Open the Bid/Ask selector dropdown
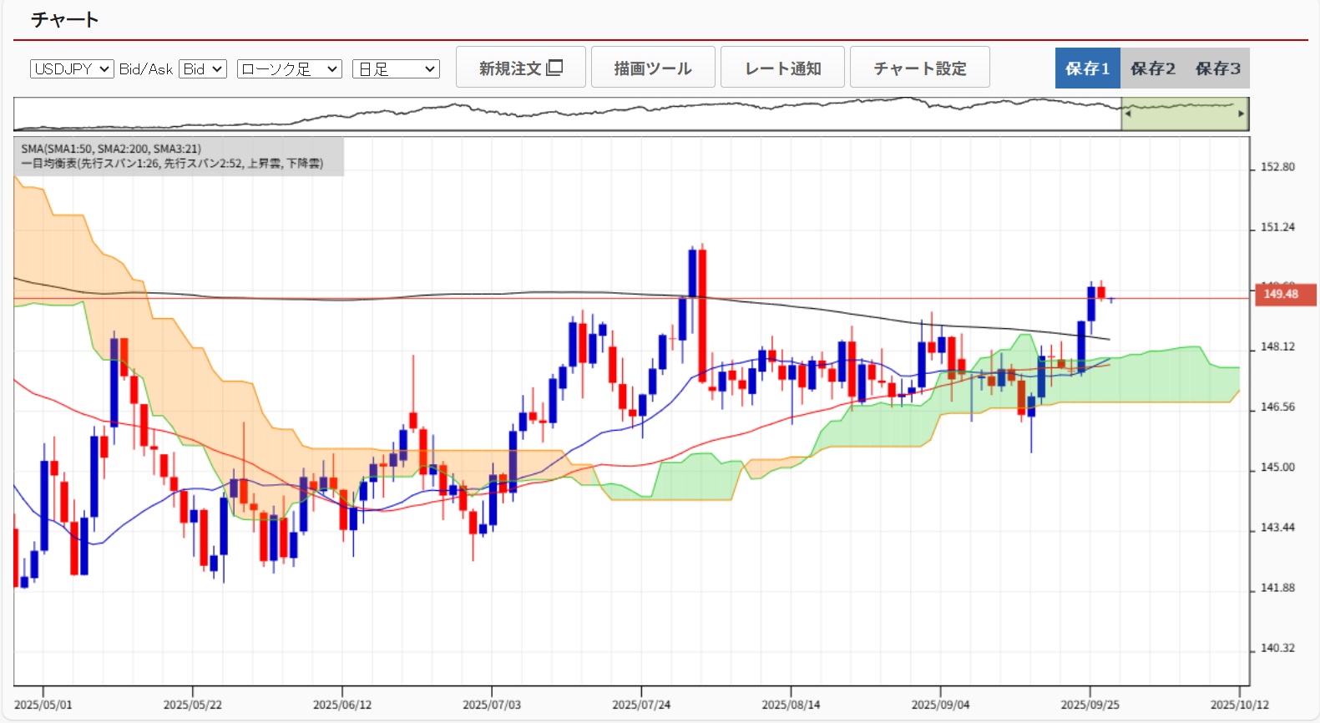This screenshot has height=723, width=1320. click(x=203, y=69)
